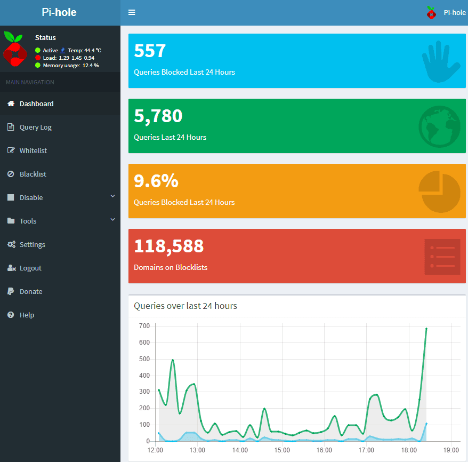Click the globe icon on total queries card
468x462 pixels.
[x=439, y=126]
